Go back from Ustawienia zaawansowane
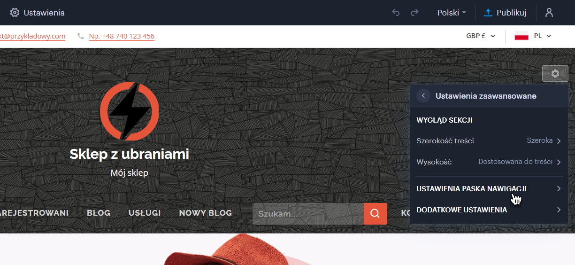 [423, 96]
